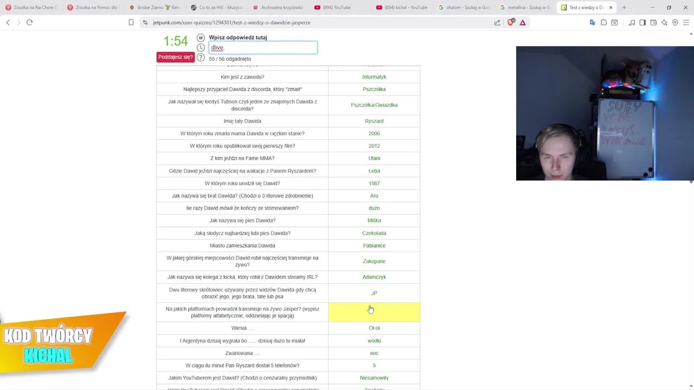The height and width of the screenshot is (390, 694).
Task: Click the answer '2012'
Action: tap(374, 146)
